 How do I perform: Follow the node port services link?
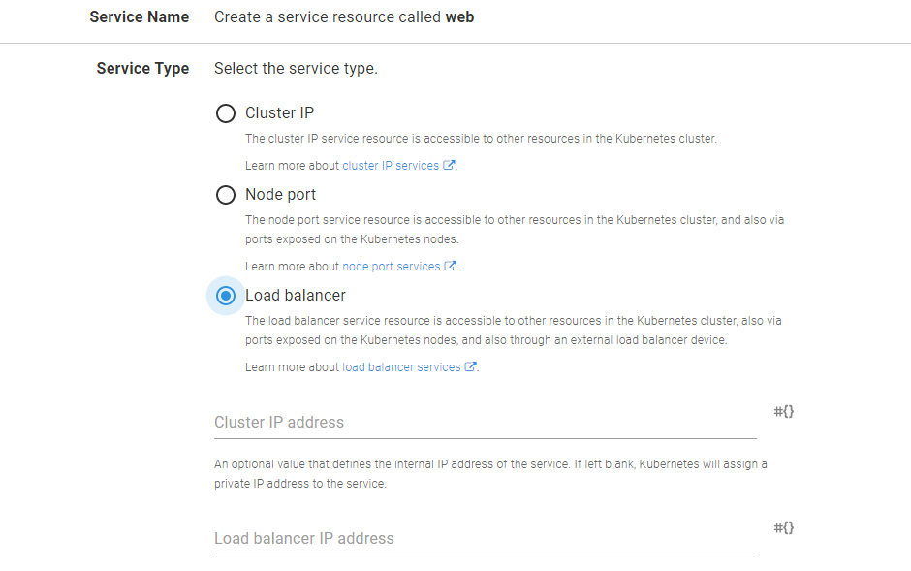pyautogui.click(x=391, y=267)
